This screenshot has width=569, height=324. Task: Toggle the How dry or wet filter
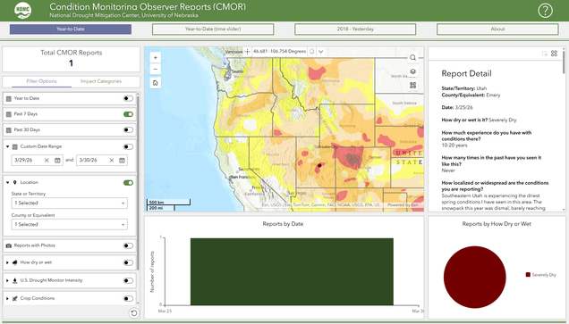click(x=128, y=262)
